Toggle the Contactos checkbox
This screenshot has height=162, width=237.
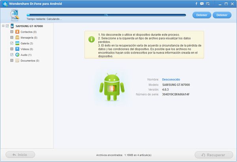click(x=12, y=32)
